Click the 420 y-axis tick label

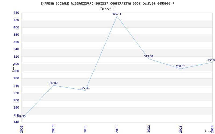click(x=16, y=20)
